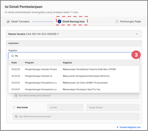Click Pengembangan Standar Proses program cell

point(41,69)
